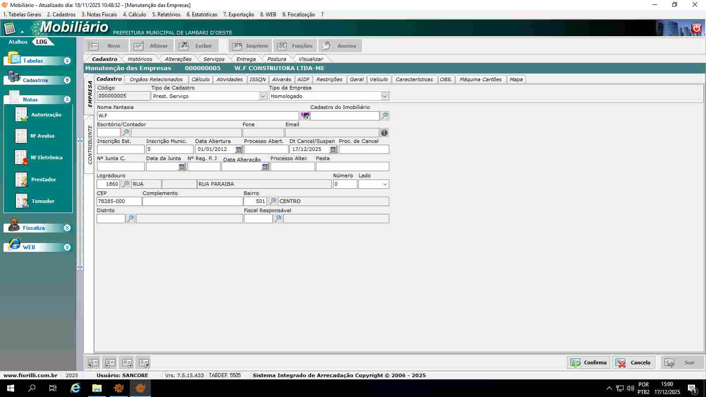This screenshot has height=397, width=706.
Task: Open calendar for Dt Cancel/Suspen
Action: click(333, 150)
